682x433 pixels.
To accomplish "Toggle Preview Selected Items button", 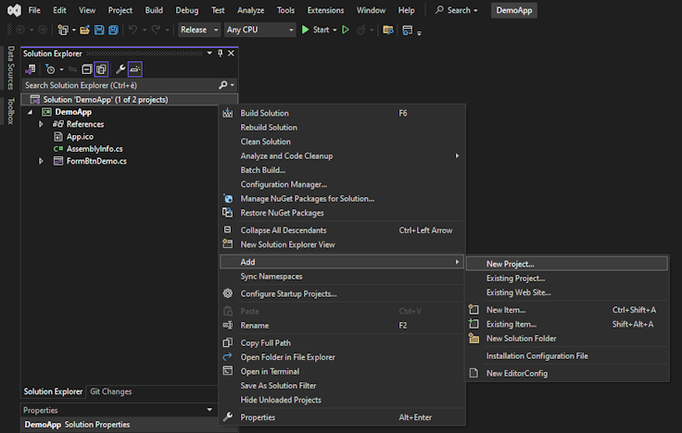I will [135, 69].
